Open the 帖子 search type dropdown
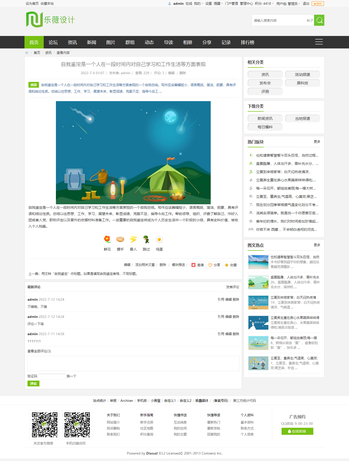 click(x=310, y=20)
